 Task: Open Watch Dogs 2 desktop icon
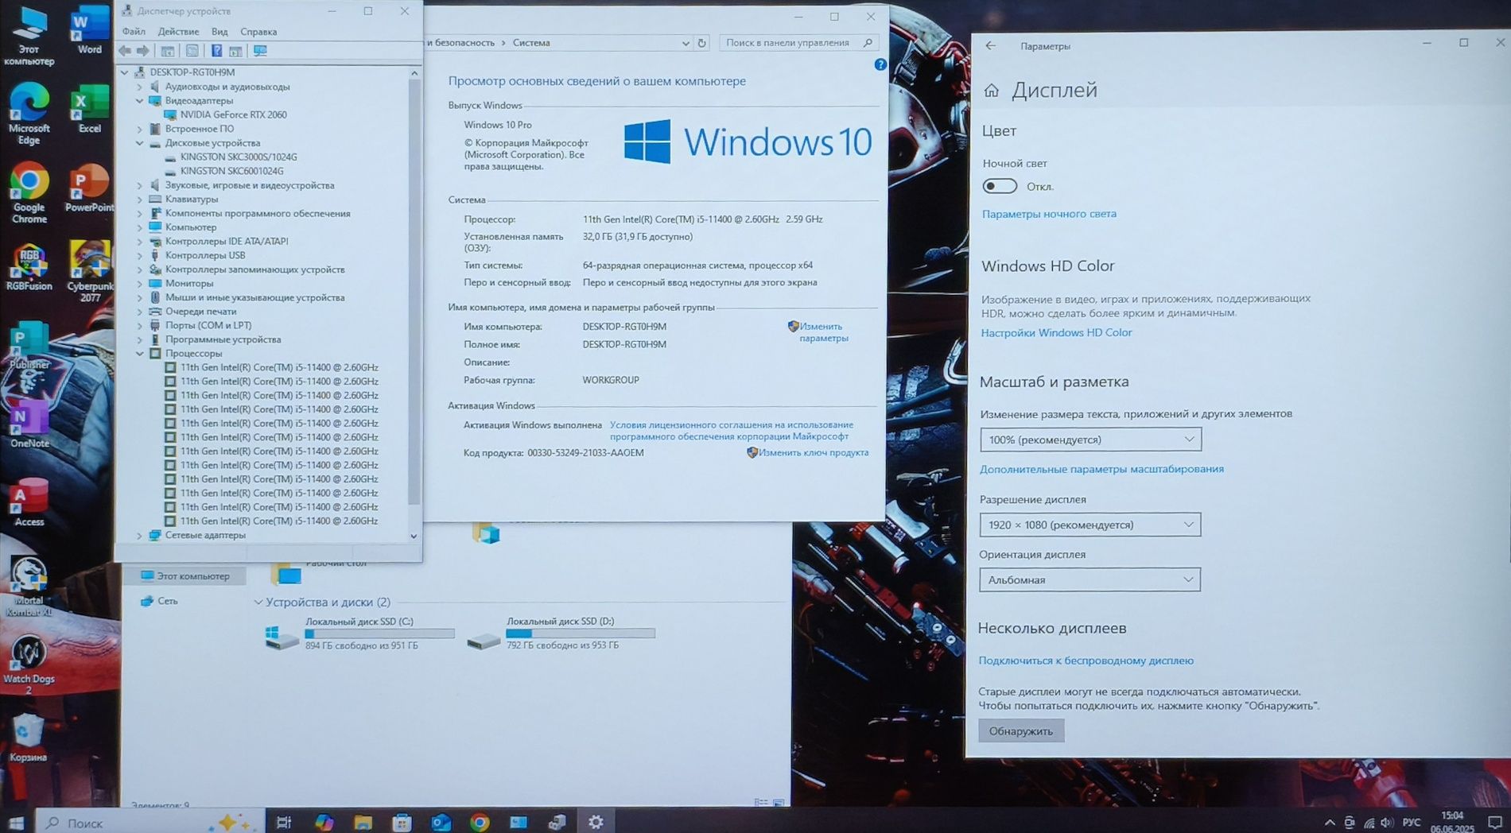(x=29, y=665)
